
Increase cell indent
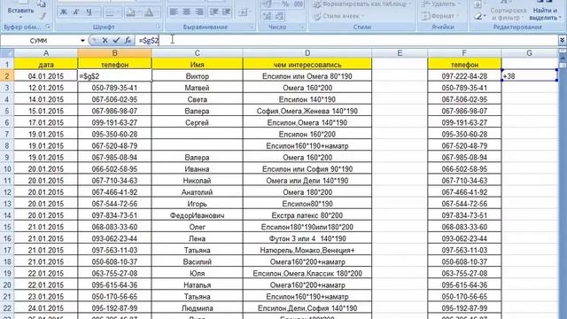tap(227, 12)
